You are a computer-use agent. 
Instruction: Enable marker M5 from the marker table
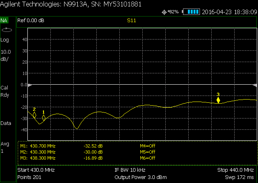[x=147, y=152]
